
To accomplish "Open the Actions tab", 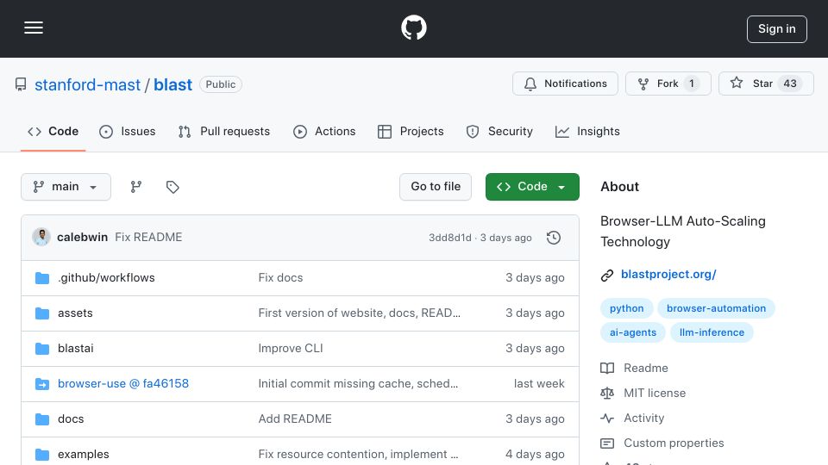I will click(324, 131).
